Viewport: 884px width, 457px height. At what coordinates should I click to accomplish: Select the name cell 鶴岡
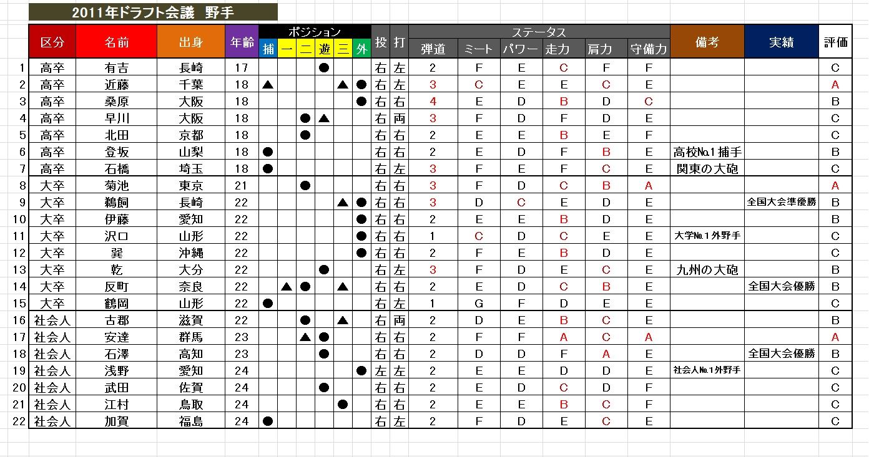(117, 304)
